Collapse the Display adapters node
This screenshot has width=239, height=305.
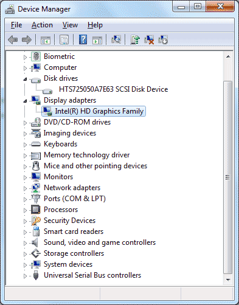(x=25, y=101)
